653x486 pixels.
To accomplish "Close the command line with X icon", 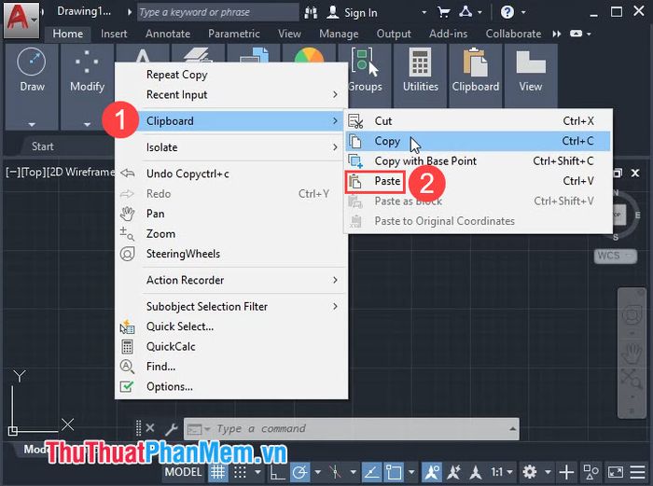I will (x=150, y=428).
